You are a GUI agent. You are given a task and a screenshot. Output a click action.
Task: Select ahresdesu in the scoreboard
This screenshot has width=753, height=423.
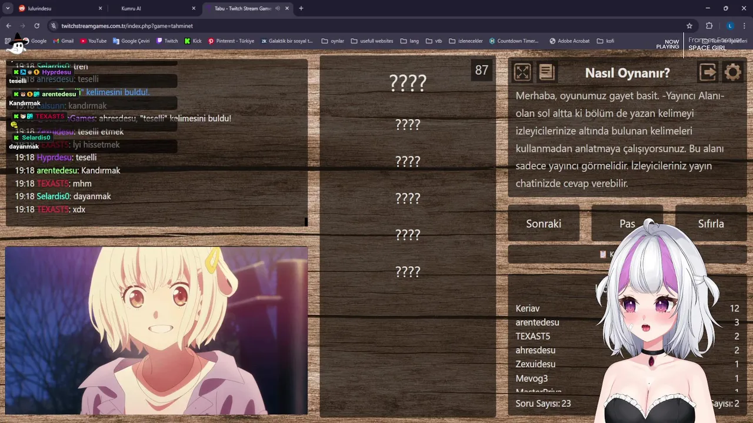535,350
